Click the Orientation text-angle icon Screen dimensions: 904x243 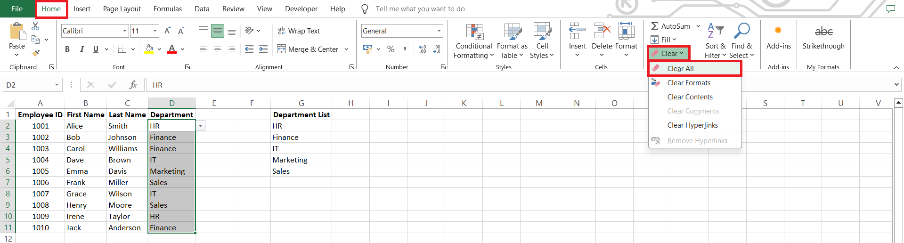pyautogui.click(x=249, y=31)
